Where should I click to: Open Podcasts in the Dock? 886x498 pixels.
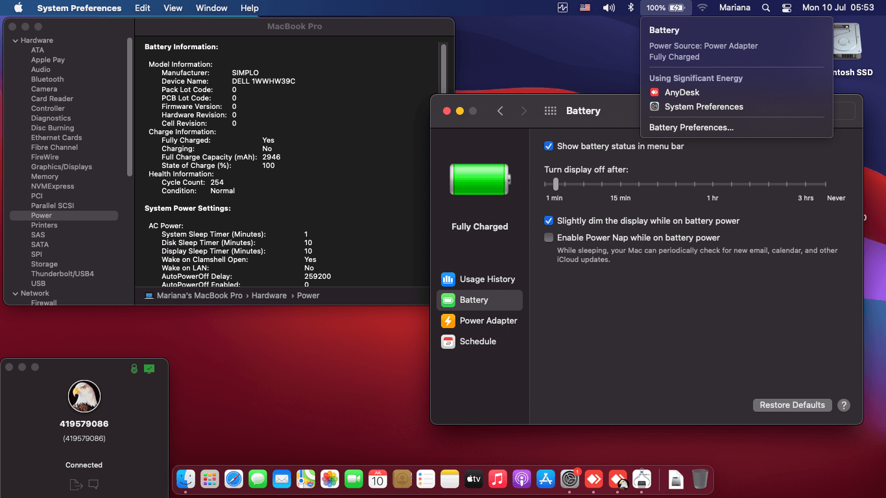(521, 479)
